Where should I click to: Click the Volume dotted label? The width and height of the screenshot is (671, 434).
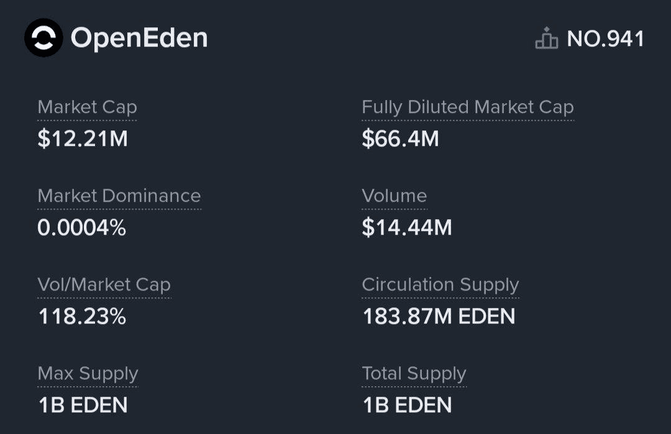coord(395,196)
